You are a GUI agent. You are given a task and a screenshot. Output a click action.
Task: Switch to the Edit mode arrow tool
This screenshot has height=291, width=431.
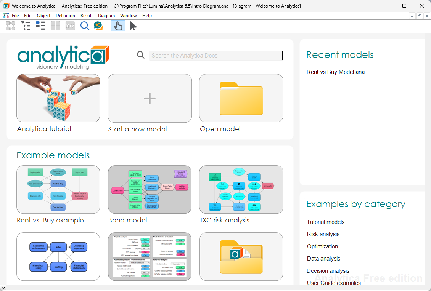point(133,26)
